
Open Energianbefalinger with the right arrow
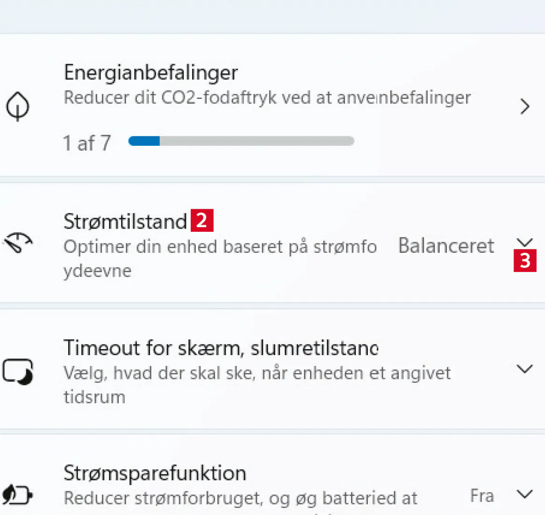click(x=525, y=107)
